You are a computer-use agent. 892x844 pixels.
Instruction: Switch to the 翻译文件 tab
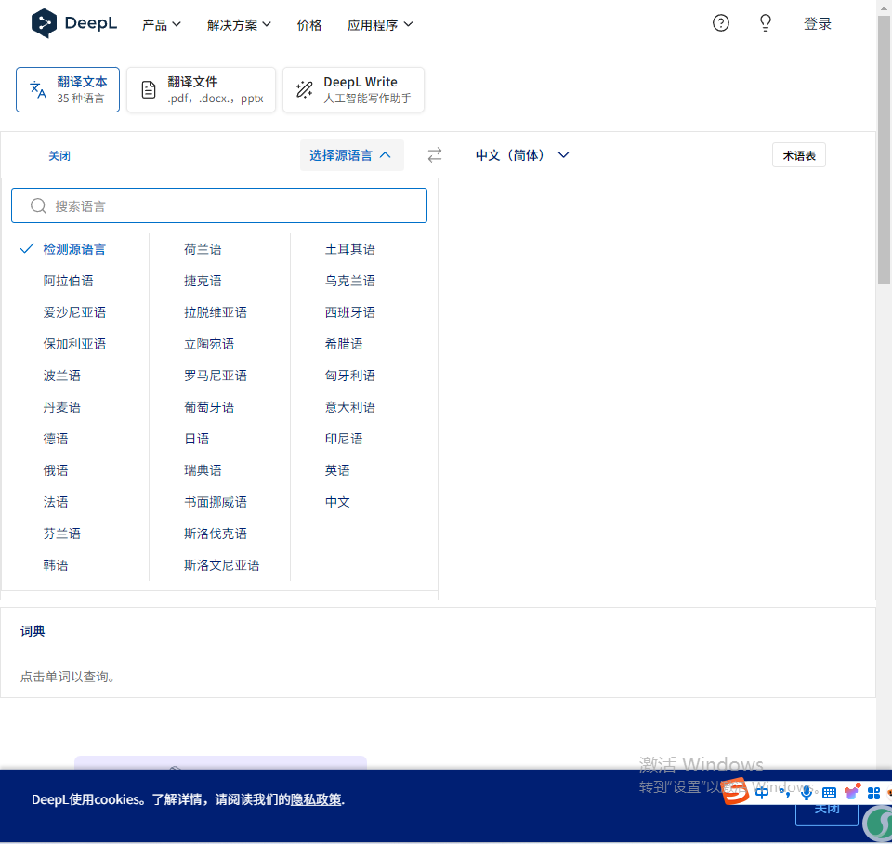pyautogui.click(x=201, y=89)
